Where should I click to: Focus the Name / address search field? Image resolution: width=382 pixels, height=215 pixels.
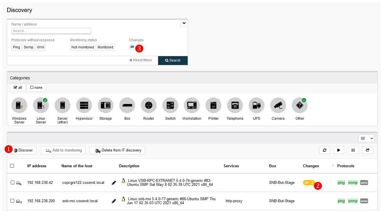click(x=51, y=31)
